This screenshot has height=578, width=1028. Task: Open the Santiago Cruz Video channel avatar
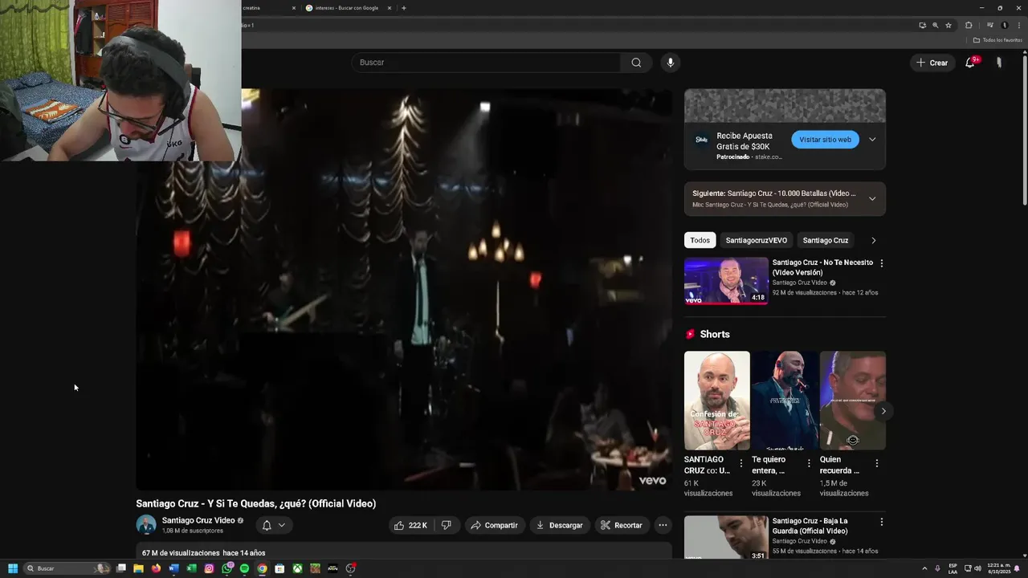pyautogui.click(x=146, y=525)
